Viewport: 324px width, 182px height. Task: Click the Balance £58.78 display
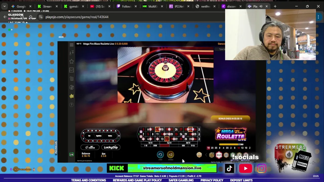click(x=86, y=155)
